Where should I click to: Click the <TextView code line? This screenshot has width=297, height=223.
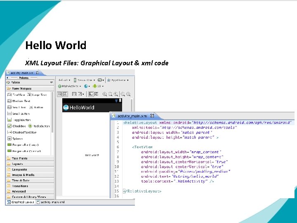(x=142, y=147)
